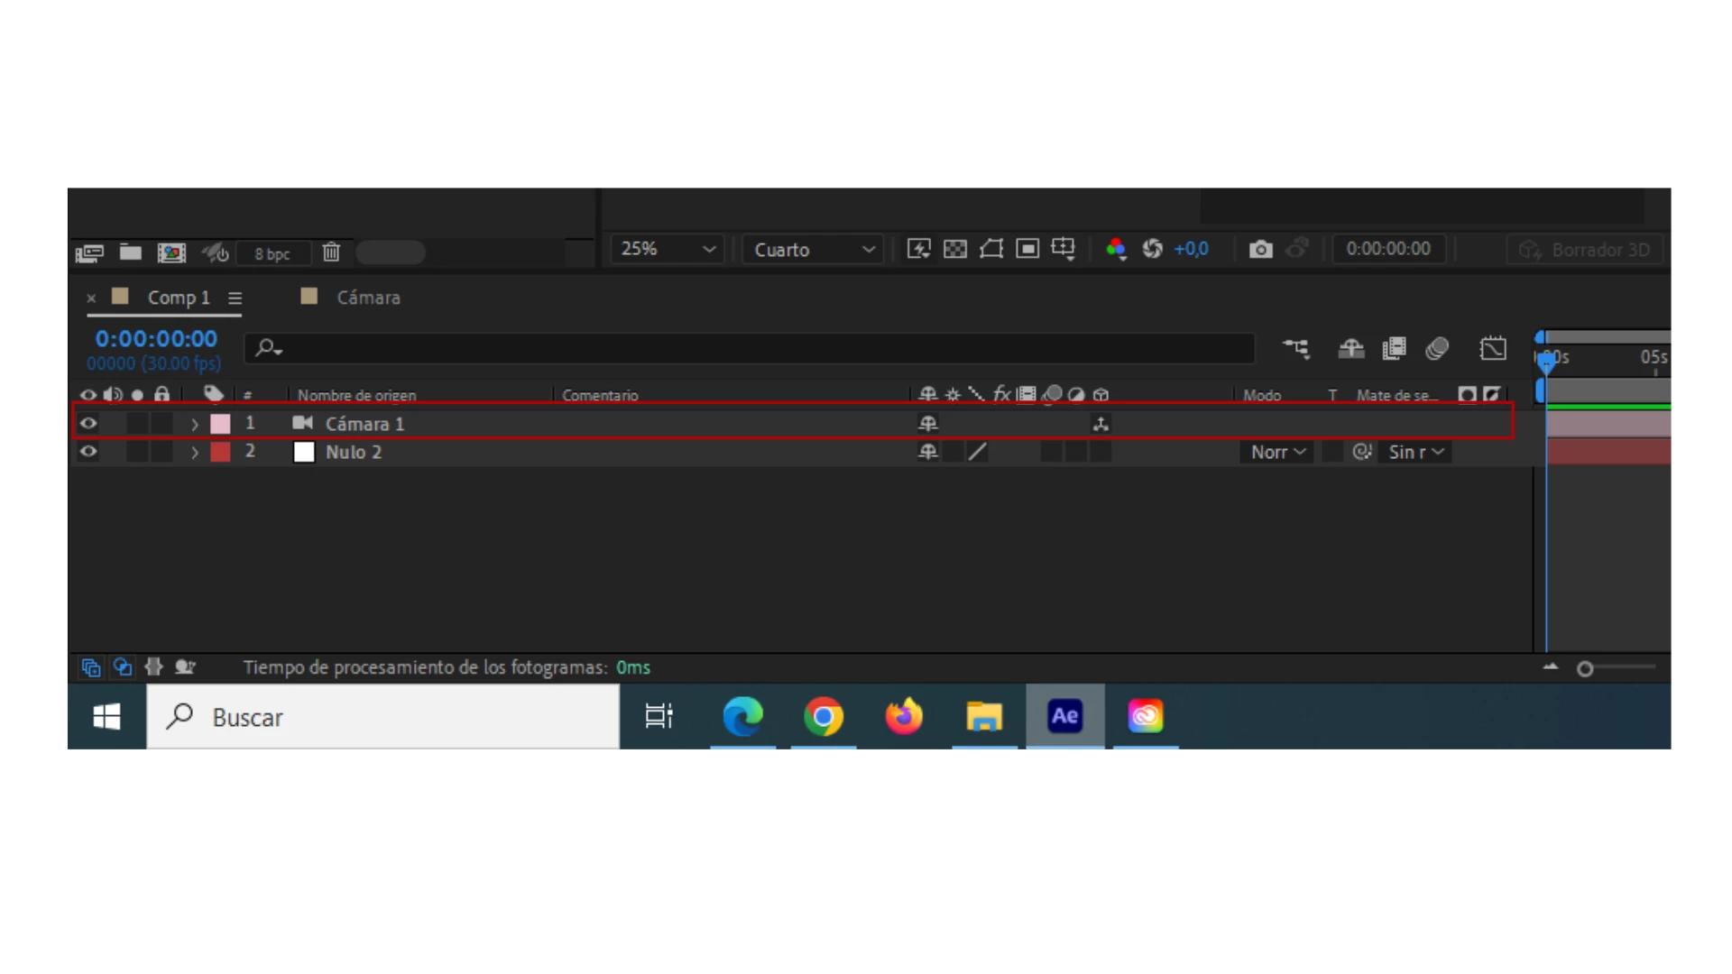The width and height of the screenshot is (1732, 974).
Task: Switch to the Cámara composition tab
Action: 367,298
